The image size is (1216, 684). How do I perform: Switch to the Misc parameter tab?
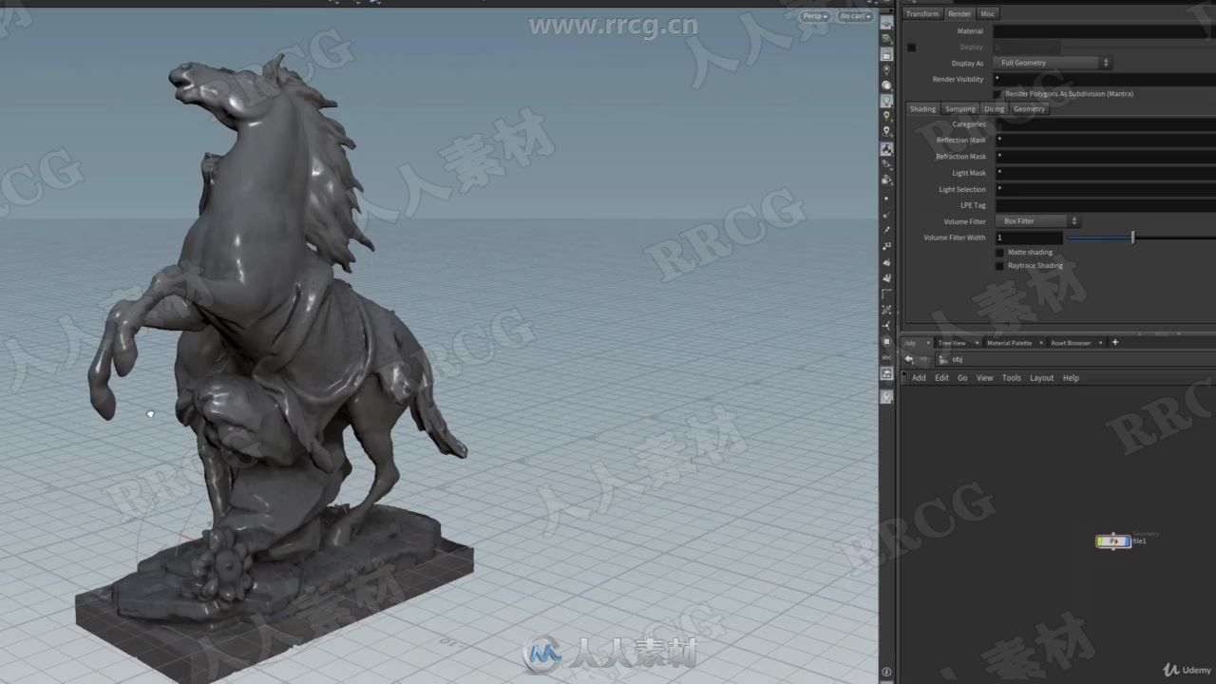tap(988, 14)
